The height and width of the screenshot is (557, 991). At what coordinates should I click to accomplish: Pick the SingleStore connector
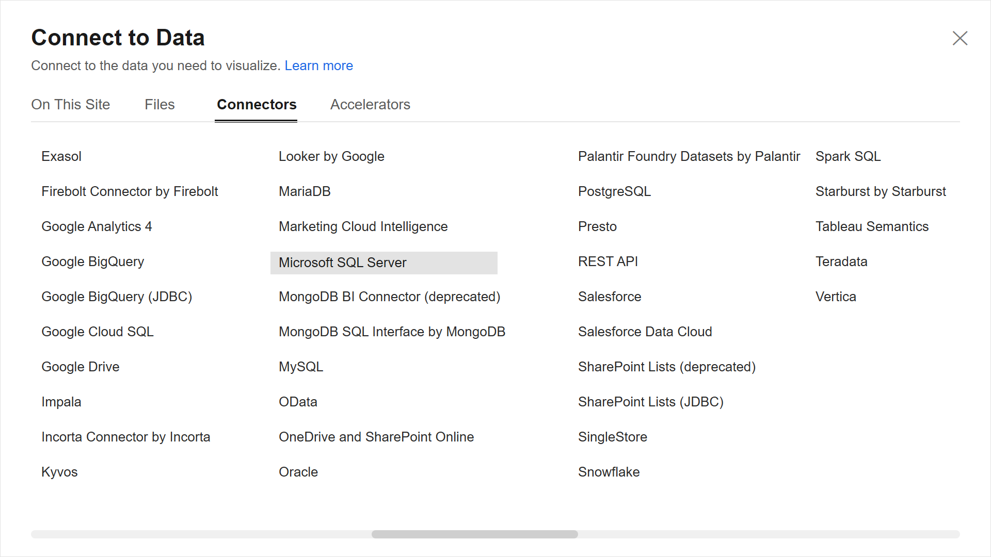tap(613, 437)
